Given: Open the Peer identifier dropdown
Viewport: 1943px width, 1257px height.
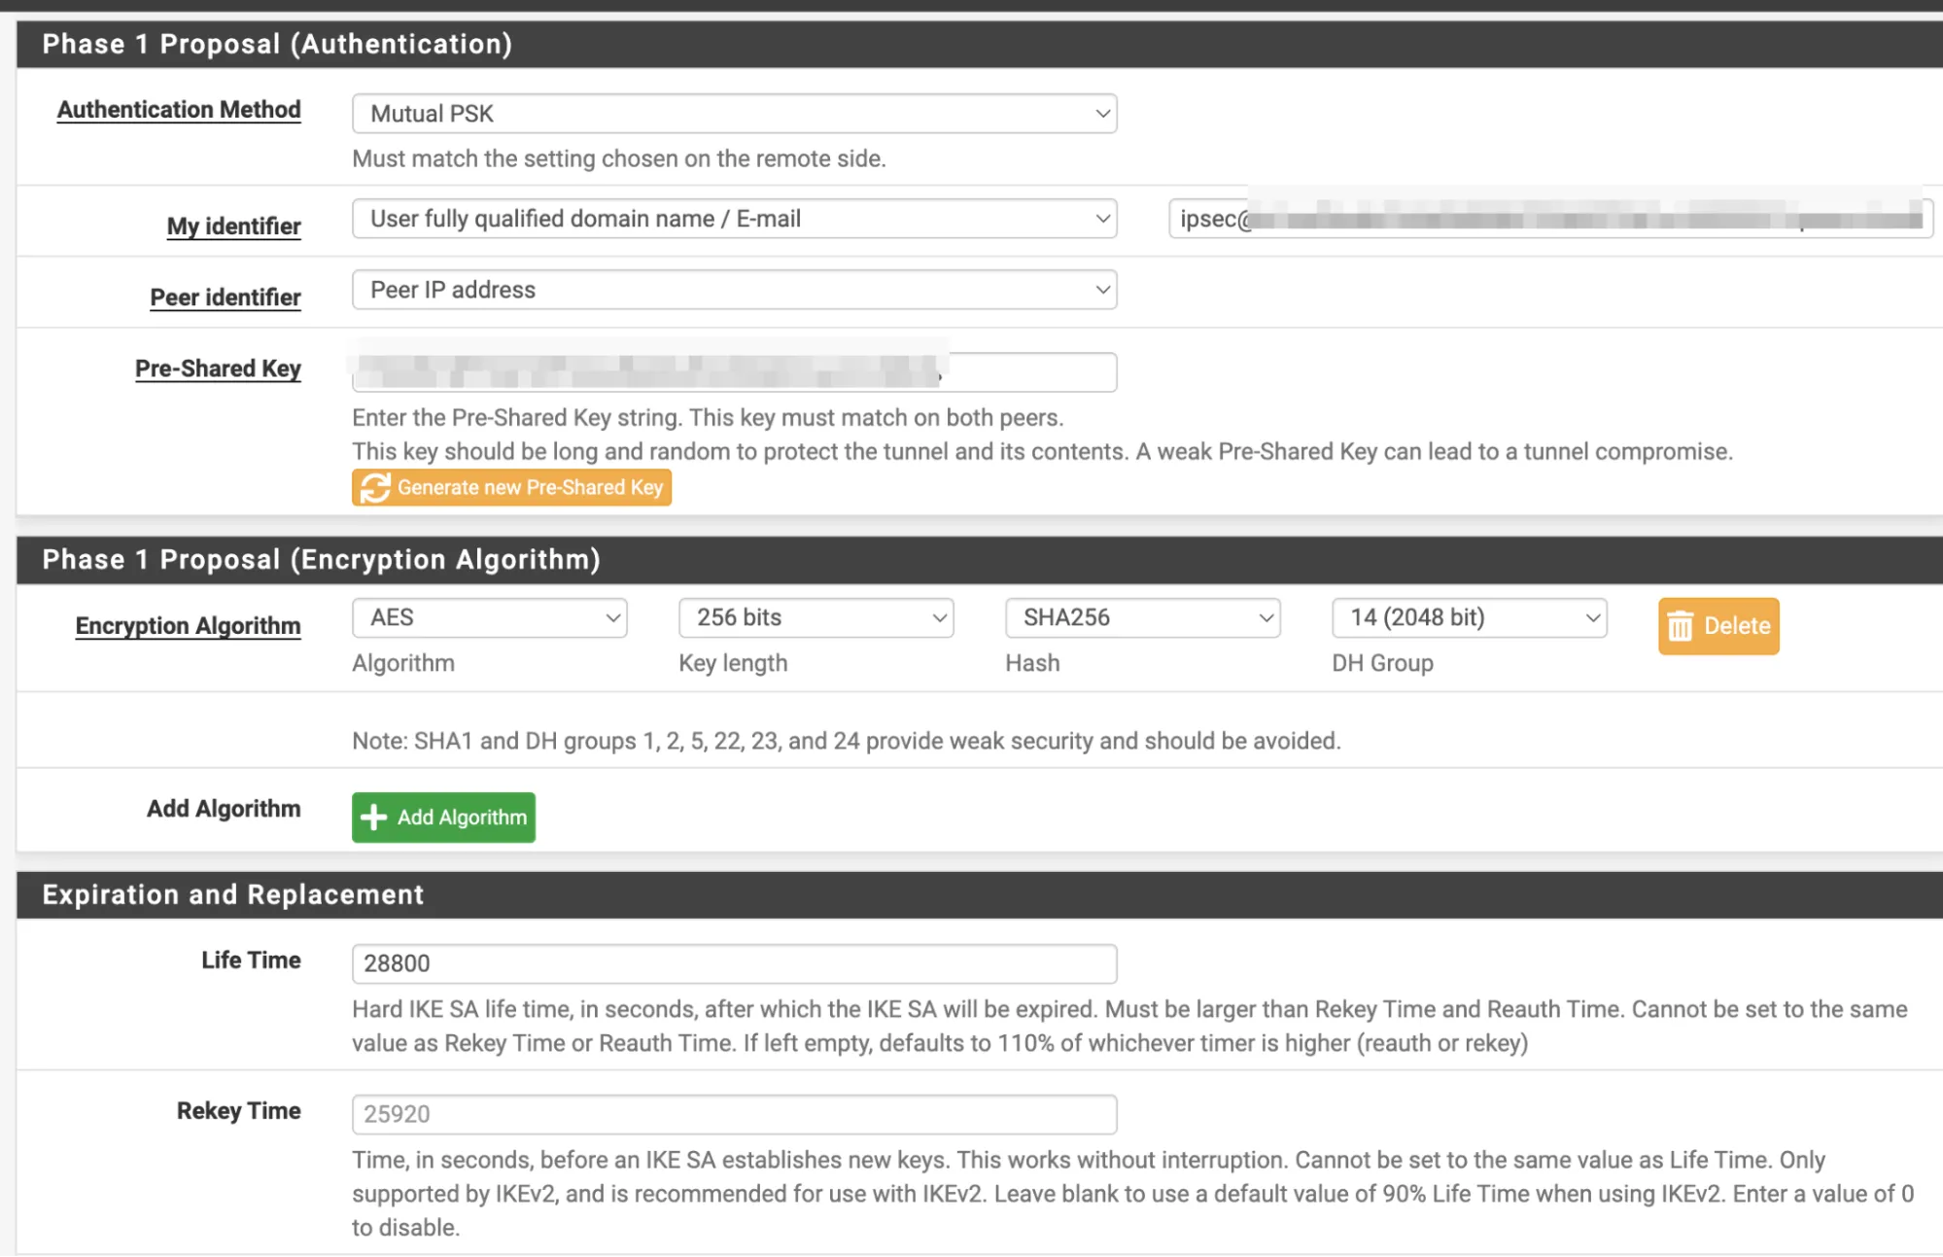Looking at the screenshot, I should (734, 289).
